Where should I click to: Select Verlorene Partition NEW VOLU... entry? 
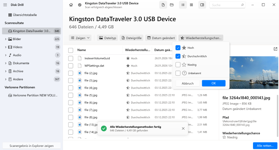pyautogui.click(x=31, y=96)
